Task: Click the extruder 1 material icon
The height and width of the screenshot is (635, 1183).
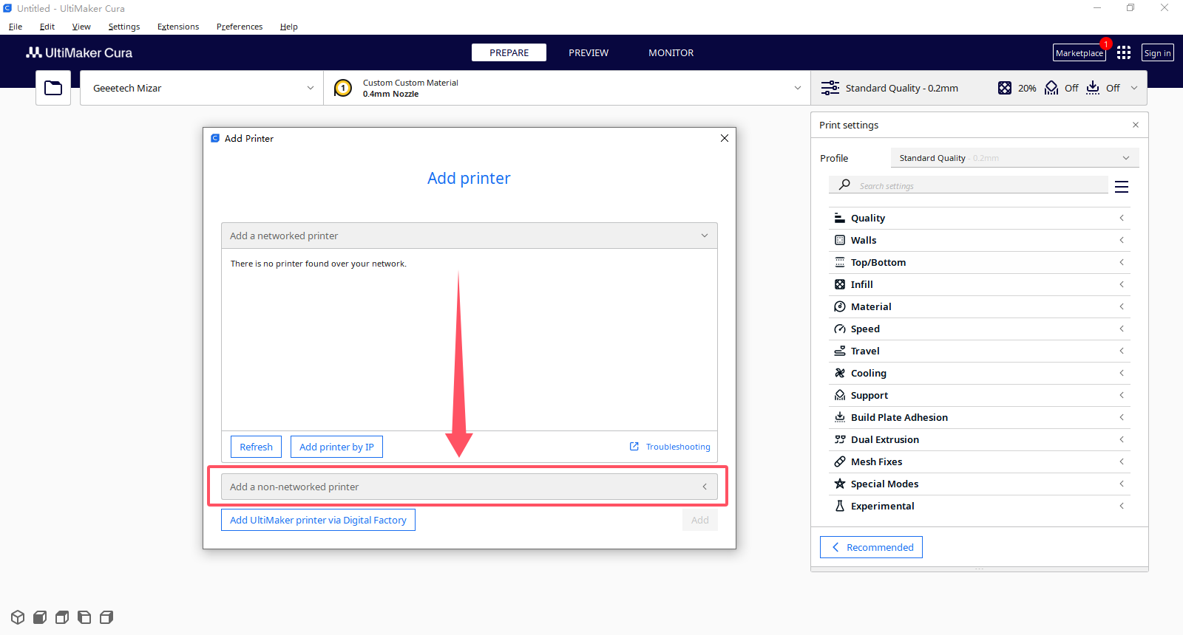Action: [343, 88]
